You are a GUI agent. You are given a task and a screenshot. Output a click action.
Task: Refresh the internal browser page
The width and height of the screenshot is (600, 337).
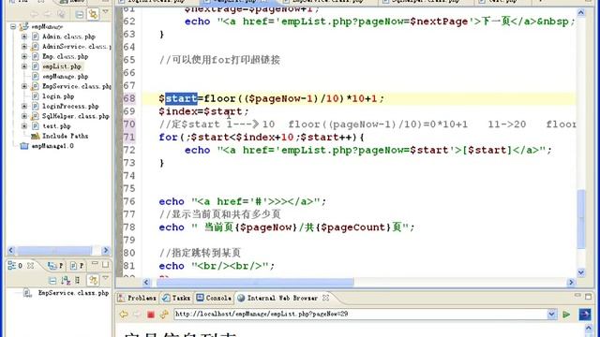[x=164, y=315]
